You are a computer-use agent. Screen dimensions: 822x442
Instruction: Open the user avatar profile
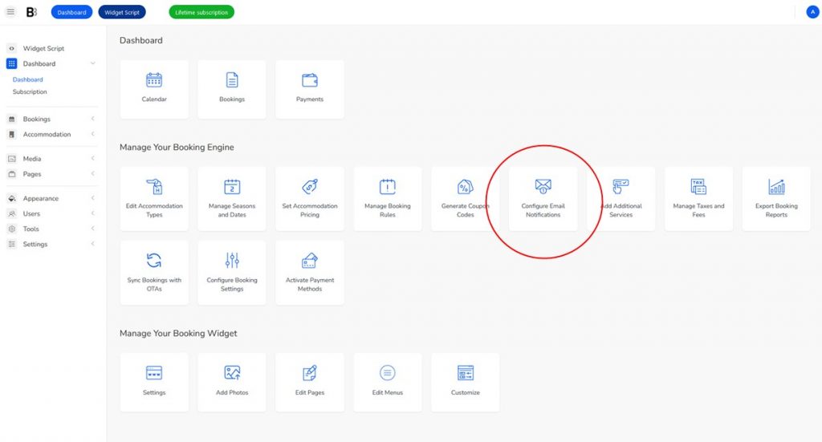click(812, 12)
